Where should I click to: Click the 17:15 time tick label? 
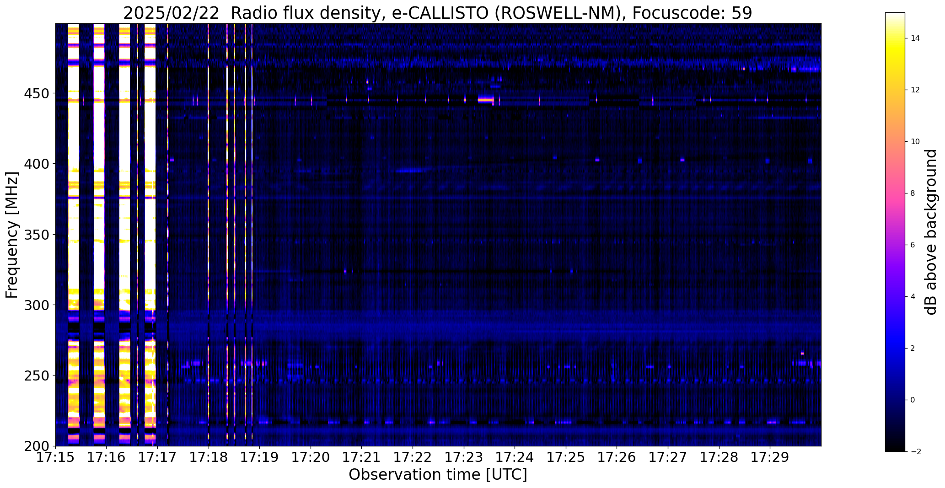tap(56, 457)
